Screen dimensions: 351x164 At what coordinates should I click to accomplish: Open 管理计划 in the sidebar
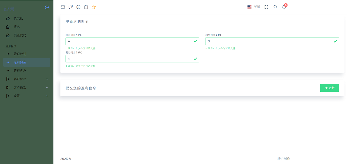click(x=20, y=54)
